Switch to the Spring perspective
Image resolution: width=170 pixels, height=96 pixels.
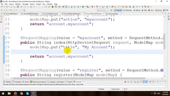point(158,10)
